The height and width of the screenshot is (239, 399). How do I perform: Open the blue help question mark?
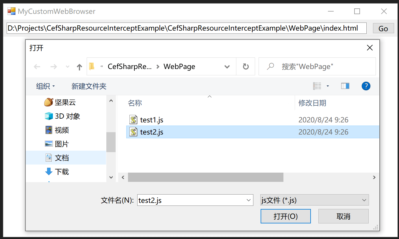366,86
